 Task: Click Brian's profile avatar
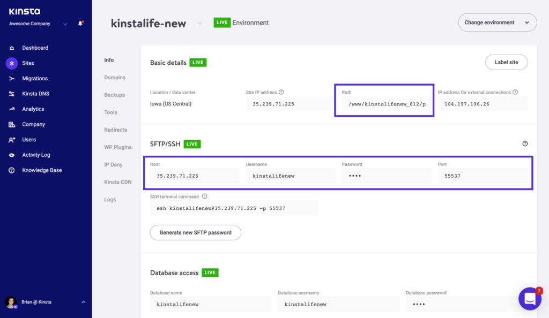tap(11, 302)
